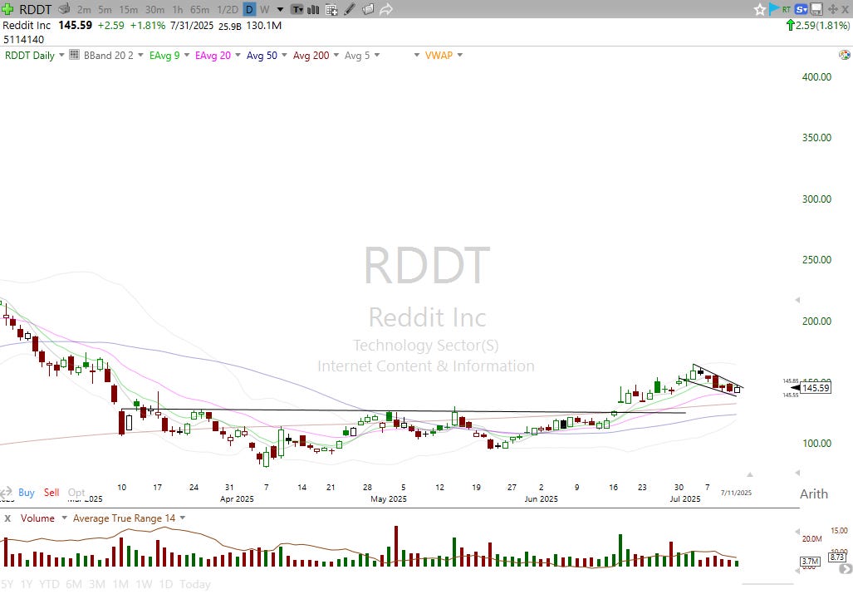853x594 pixels.
Task: Click the 3.7M volume value label
Action: coord(810,561)
